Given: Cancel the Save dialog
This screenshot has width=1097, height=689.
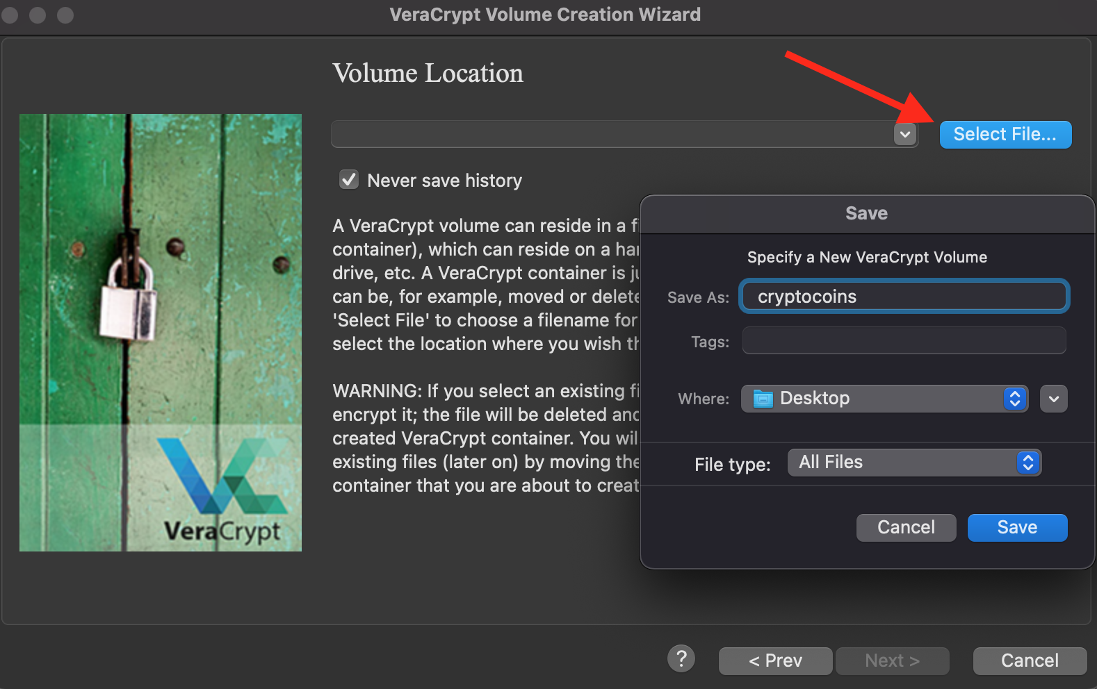Looking at the screenshot, I should pos(906,527).
